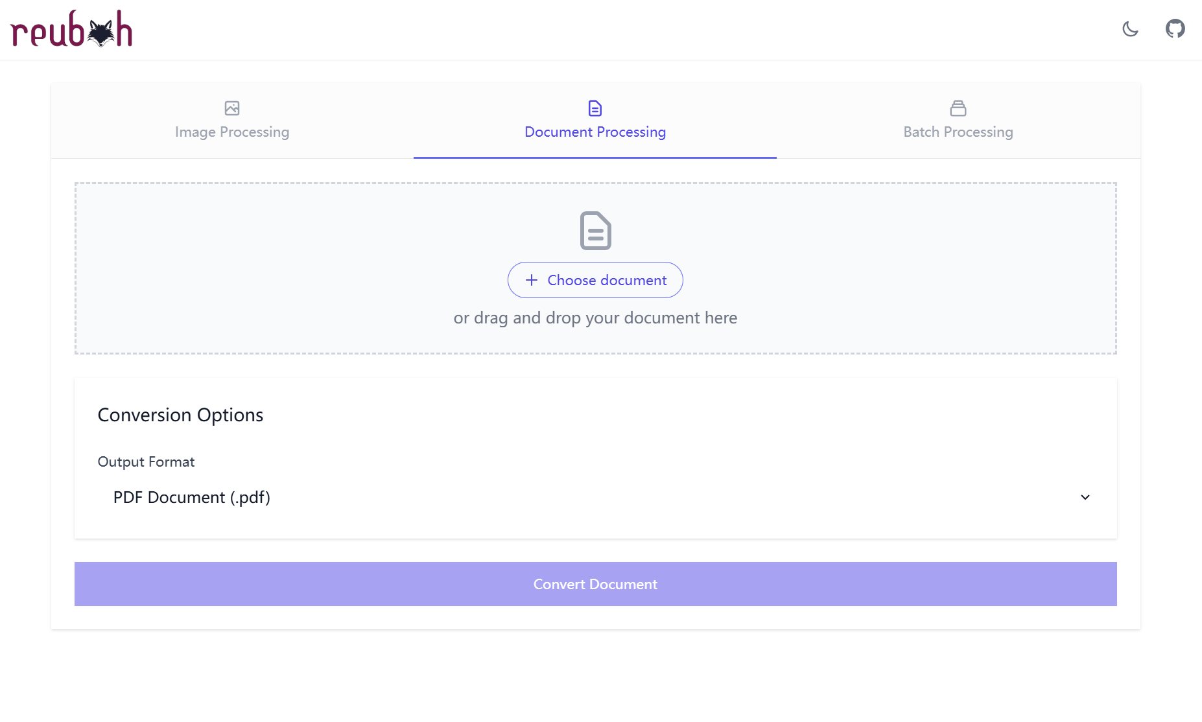Click the Output Format label
The image size is (1202, 722).
(146, 461)
